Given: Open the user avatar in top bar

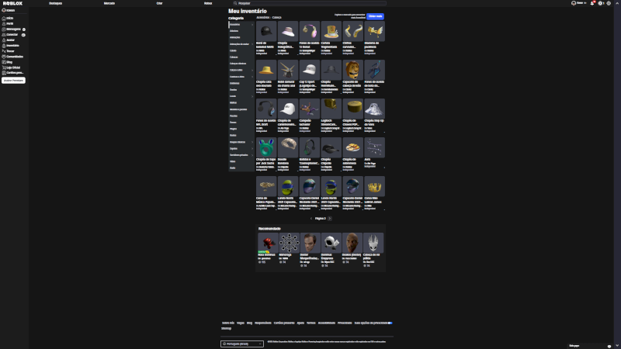Looking at the screenshot, I should (x=574, y=3).
